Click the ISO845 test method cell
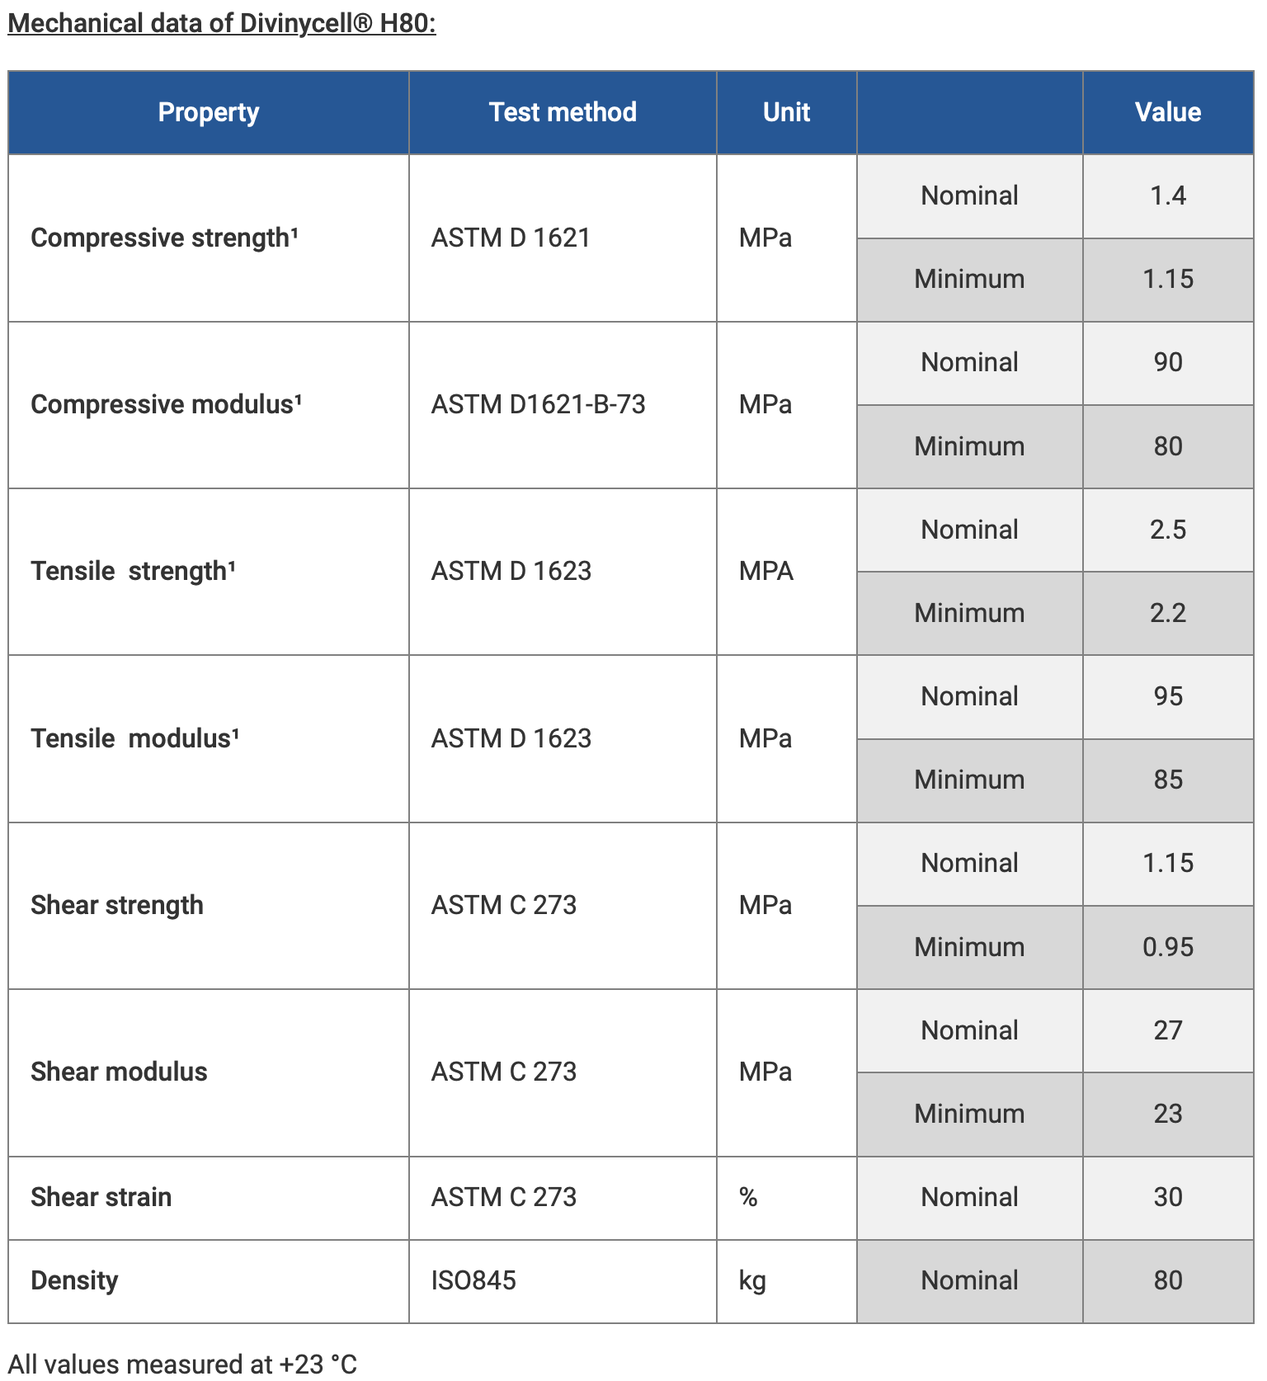 click(473, 1280)
